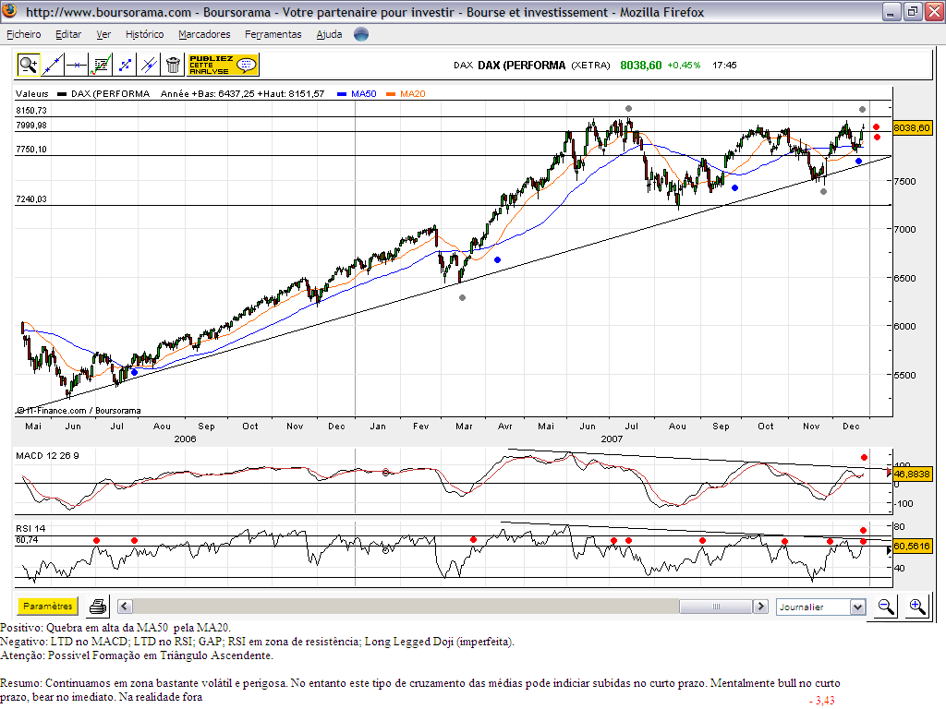Image resolution: width=946 pixels, height=709 pixels.
Task: Click the printer icon
Action: point(98,606)
